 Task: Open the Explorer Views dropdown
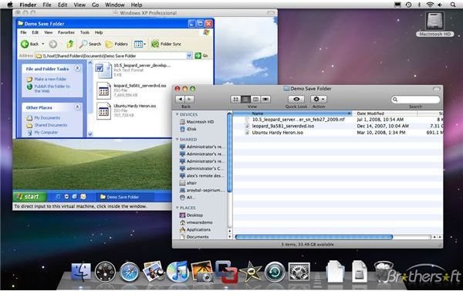click(x=140, y=44)
